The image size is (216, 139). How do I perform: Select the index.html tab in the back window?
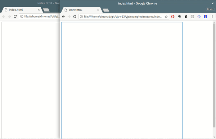point(22,10)
